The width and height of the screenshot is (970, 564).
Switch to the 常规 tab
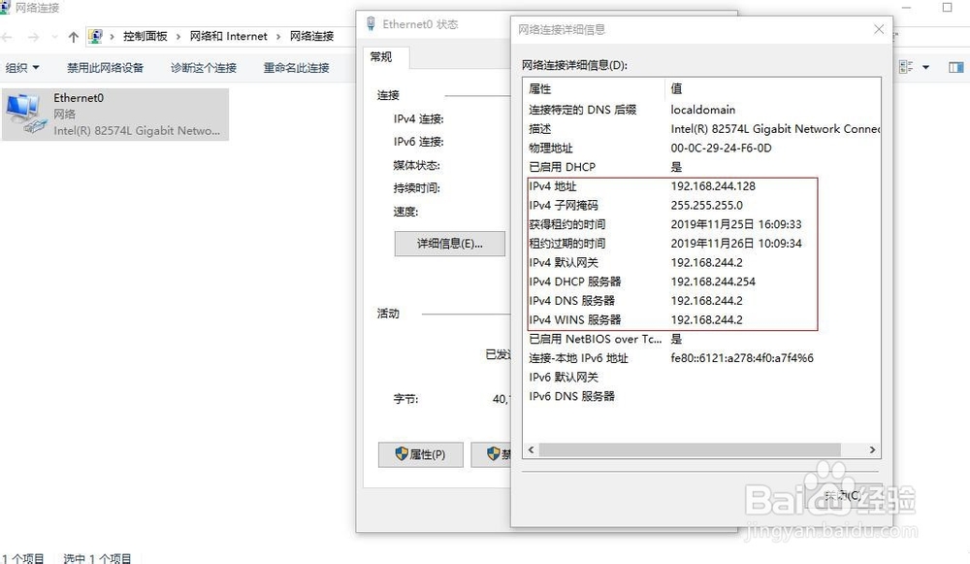(x=382, y=57)
